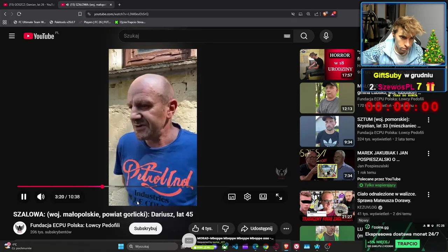448x252 pixels.
Task: Switch to theater mode
Action: coord(263,197)
